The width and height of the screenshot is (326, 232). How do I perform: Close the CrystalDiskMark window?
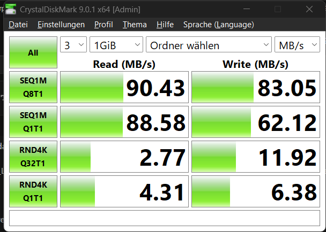(309, 9)
